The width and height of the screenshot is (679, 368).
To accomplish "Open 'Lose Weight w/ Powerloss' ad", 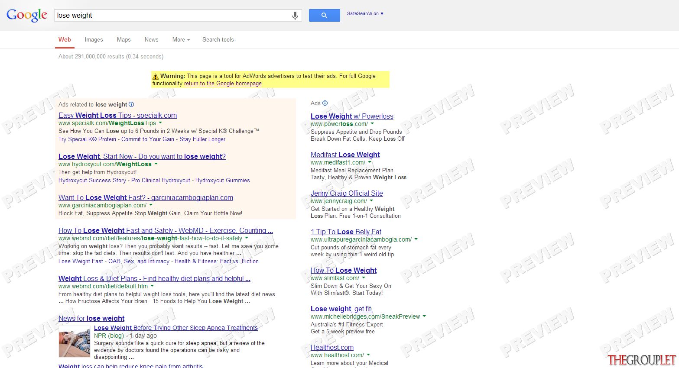I will tap(352, 116).
